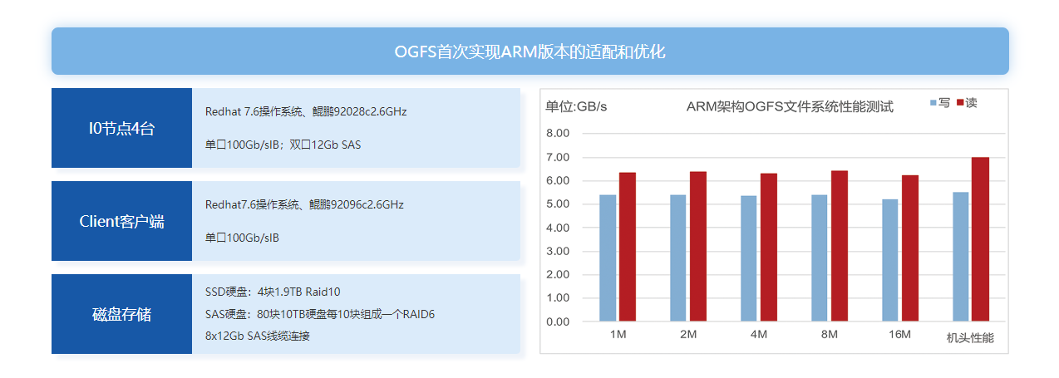Click the 单位:GB/s unit label
This screenshot has width=1059, height=378.
coord(576,106)
